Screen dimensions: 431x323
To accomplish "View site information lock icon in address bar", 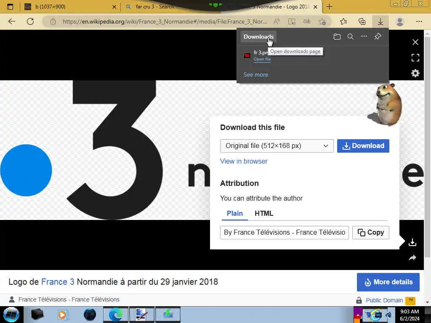I will [53, 21].
